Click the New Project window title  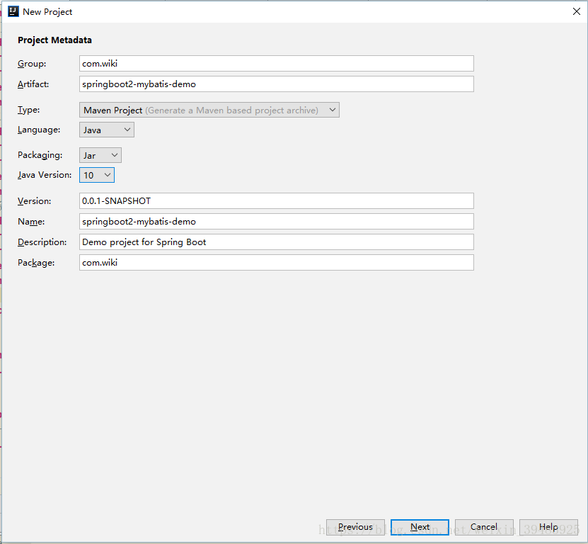coord(47,12)
